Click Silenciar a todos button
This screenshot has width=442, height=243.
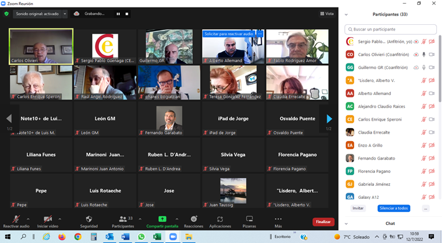tap(393, 208)
